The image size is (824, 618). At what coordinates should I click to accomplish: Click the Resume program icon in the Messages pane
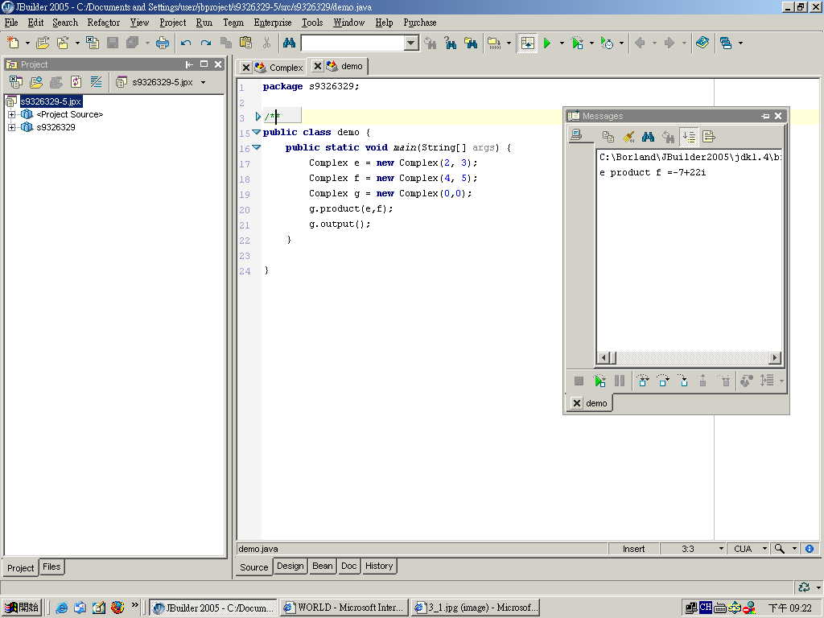[599, 381]
